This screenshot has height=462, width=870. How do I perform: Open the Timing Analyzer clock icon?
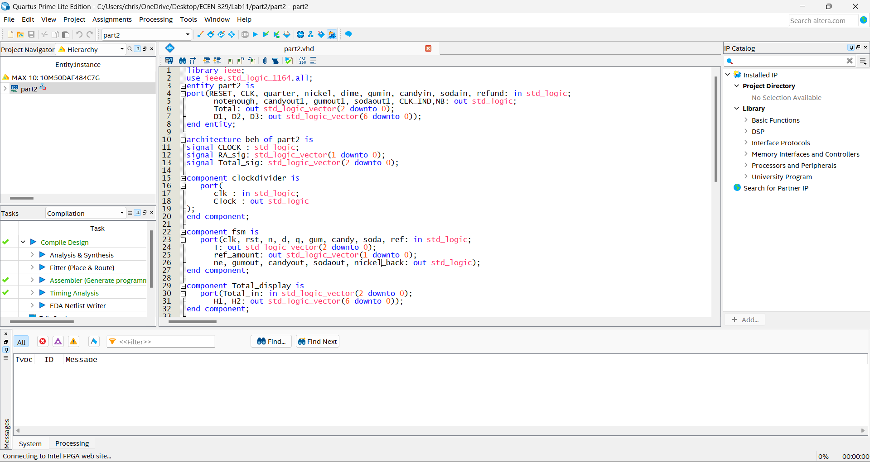[300, 34]
